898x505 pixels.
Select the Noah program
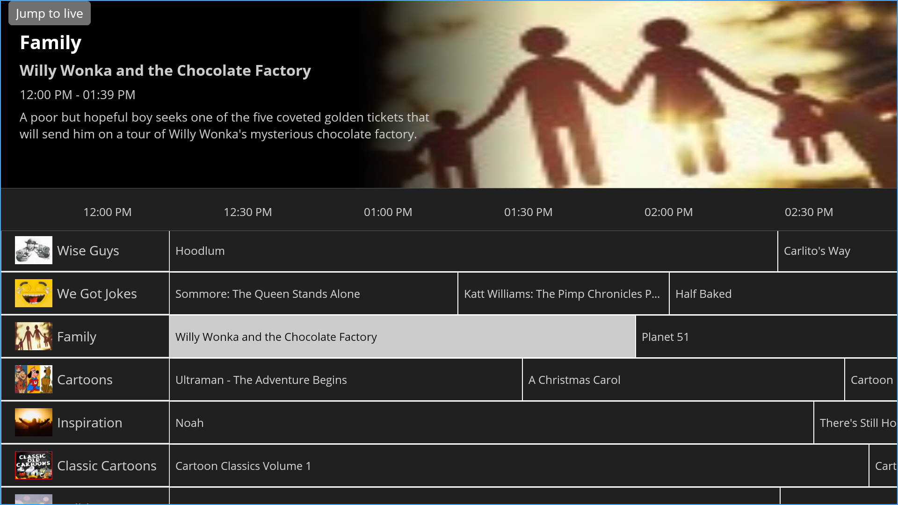(x=491, y=423)
